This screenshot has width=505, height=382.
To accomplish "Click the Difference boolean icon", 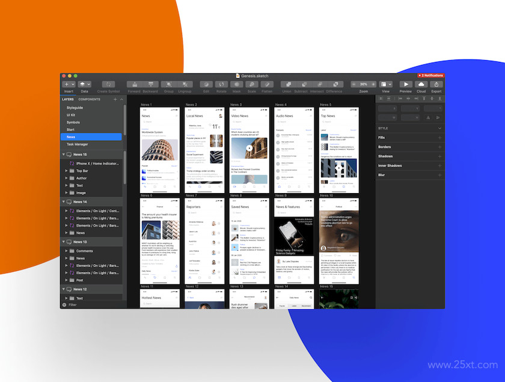I will pyautogui.click(x=335, y=84).
